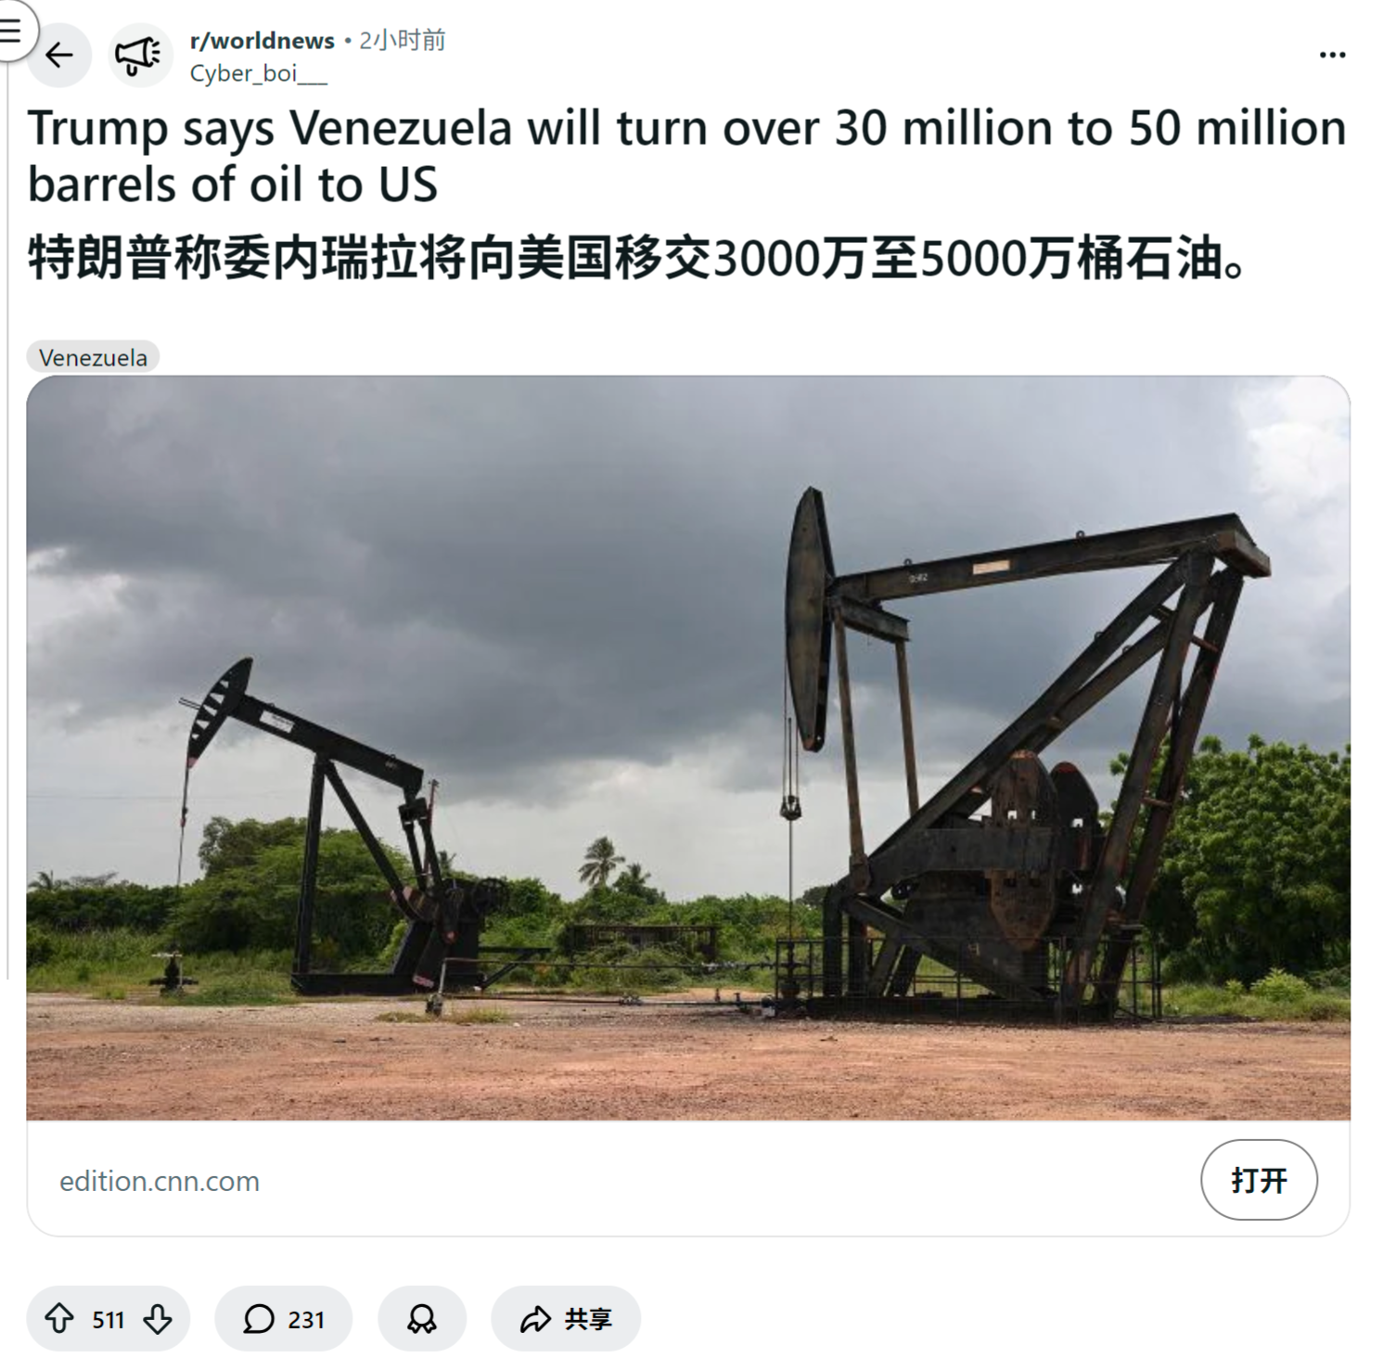The image size is (1383, 1371).
Task: Select the Venezuela flair tag
Action: [93, 357]
